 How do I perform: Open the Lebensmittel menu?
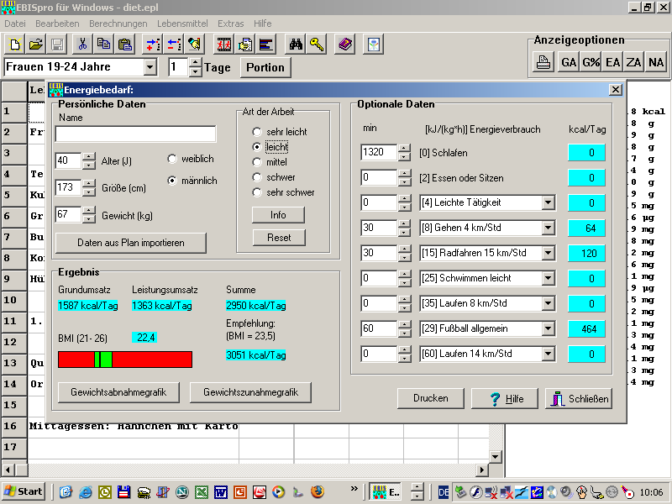click(182, 24)
